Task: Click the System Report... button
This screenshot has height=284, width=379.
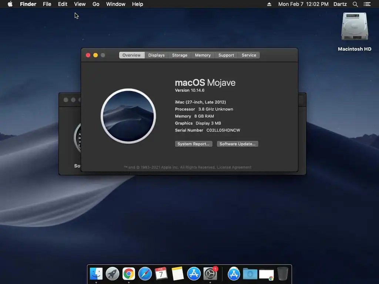Action: pos(193,144)
